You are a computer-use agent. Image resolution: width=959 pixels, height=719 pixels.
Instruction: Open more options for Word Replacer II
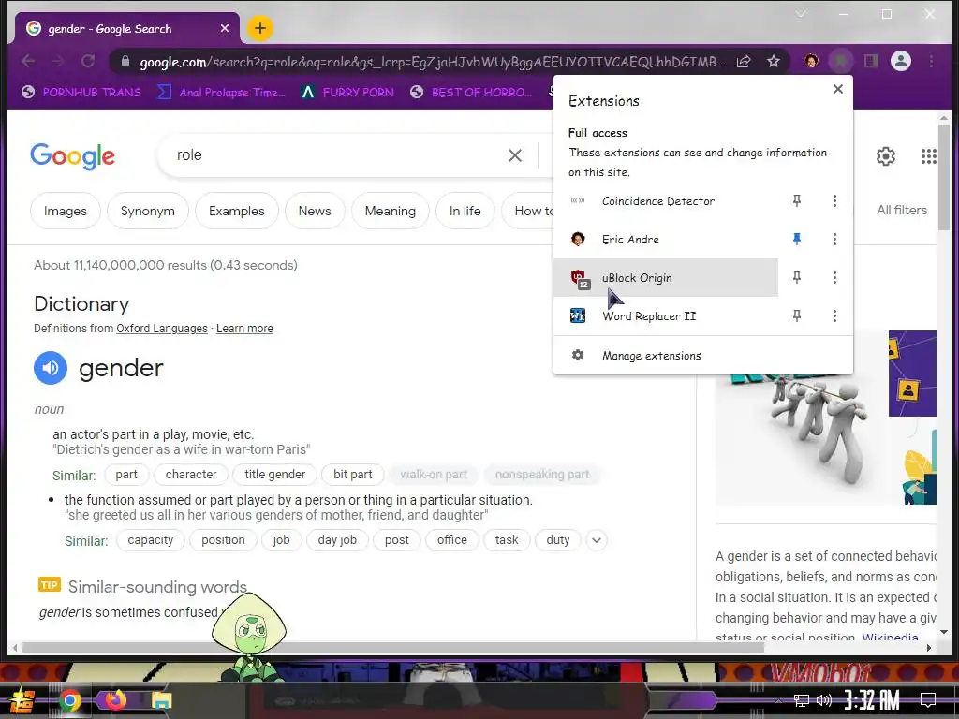pyautogui.click(x=834, y=315)
